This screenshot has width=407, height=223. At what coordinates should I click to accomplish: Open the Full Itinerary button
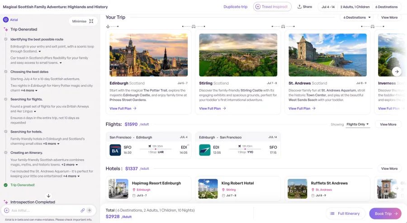click(x=345, y=214)
